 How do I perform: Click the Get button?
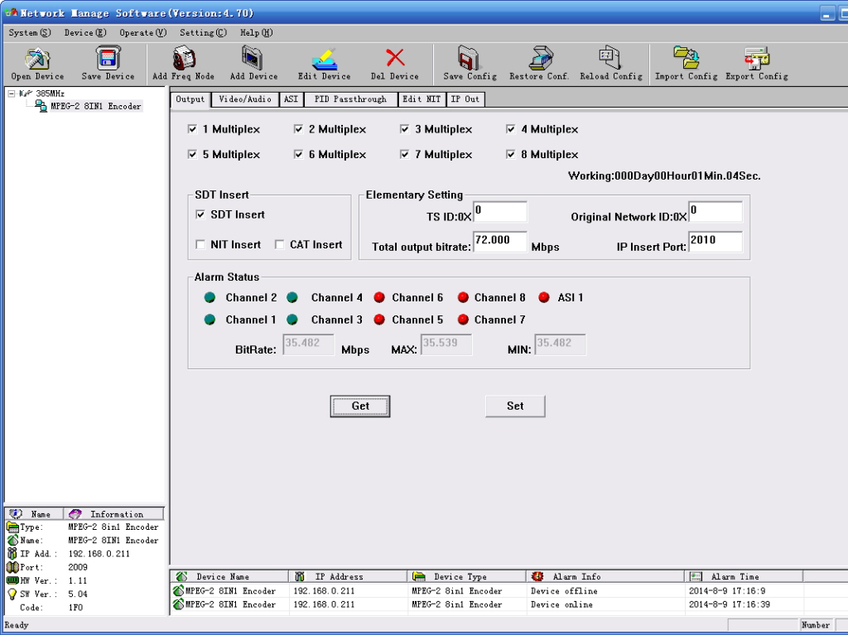360,406
